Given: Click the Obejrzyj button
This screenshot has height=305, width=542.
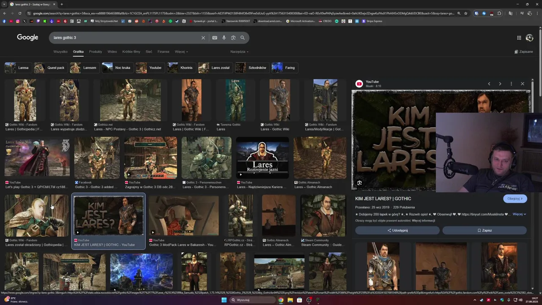Looking at the screenshot, I should 515,199.
